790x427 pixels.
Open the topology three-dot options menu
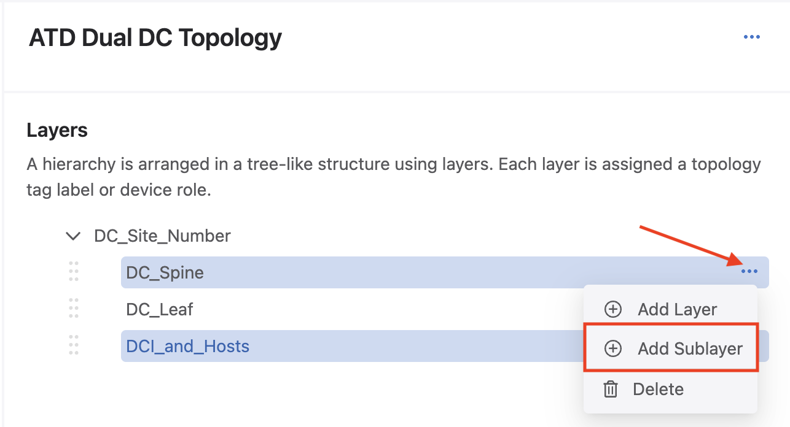point(752,37)
